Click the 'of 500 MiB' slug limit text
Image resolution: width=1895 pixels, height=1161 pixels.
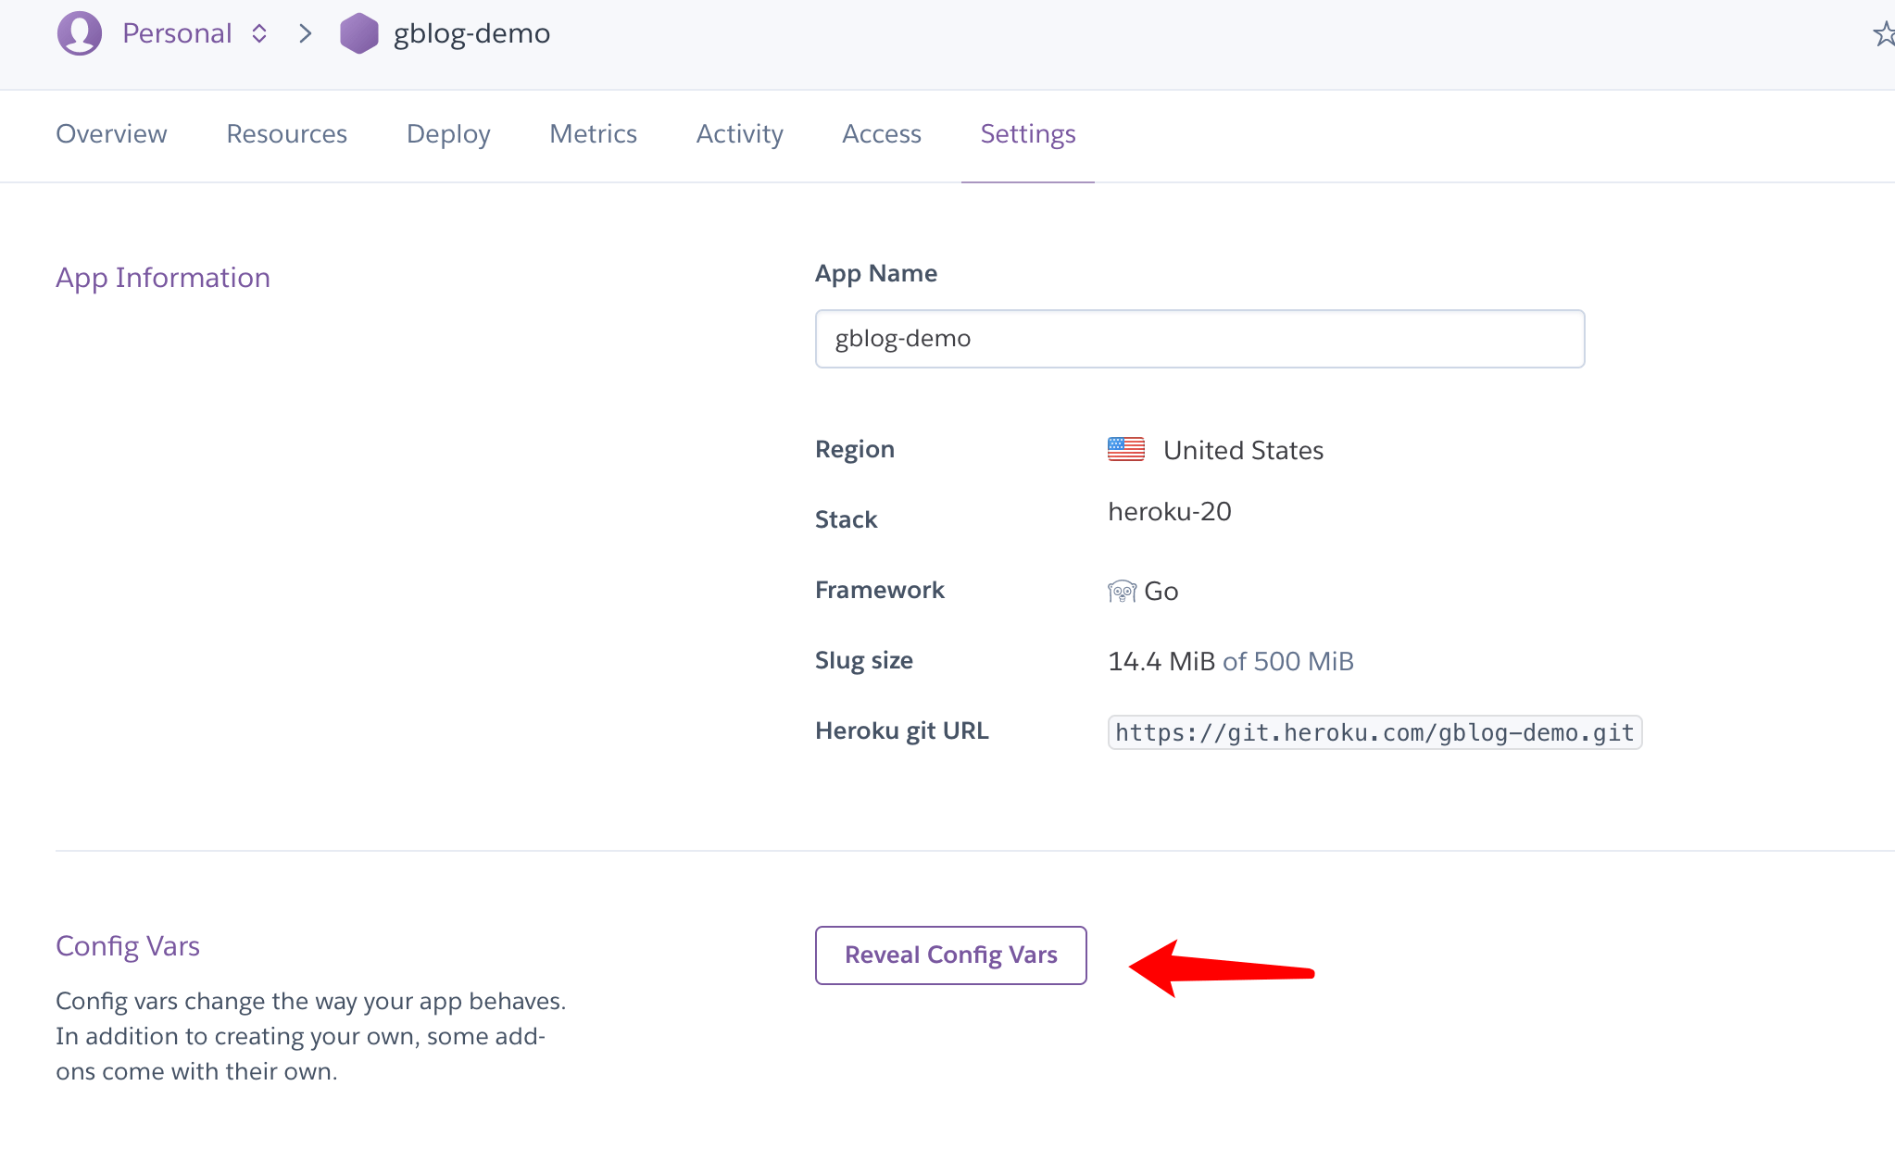click(x=1287, y=661)
